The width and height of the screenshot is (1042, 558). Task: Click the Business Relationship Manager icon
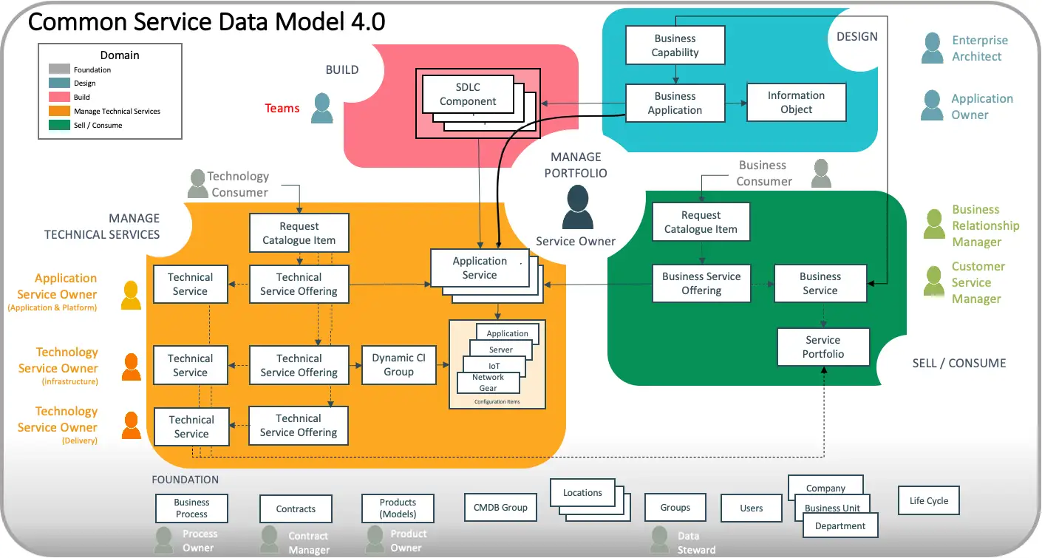[934, 224]
